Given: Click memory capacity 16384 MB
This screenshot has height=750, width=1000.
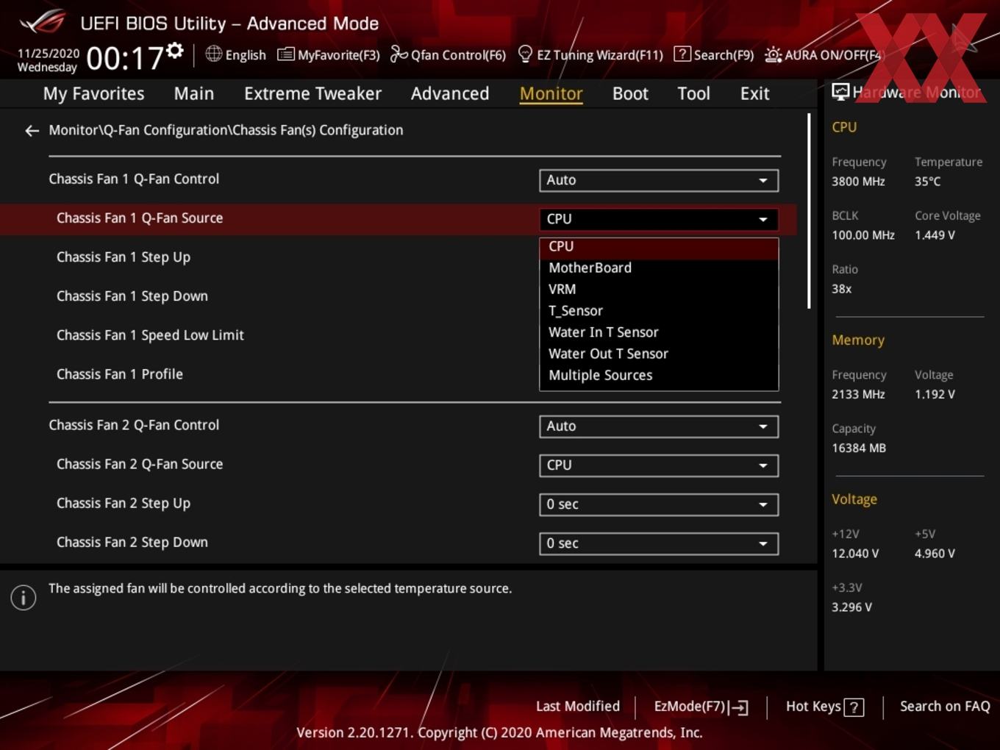Looking at the screenshot, I should [859, 449].
